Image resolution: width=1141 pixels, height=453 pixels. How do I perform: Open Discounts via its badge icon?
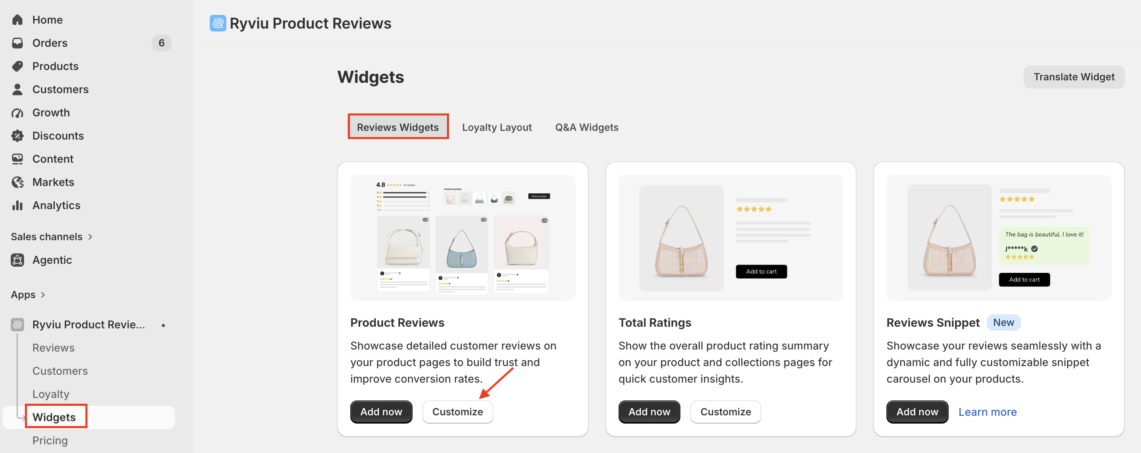tap(17, 136)
